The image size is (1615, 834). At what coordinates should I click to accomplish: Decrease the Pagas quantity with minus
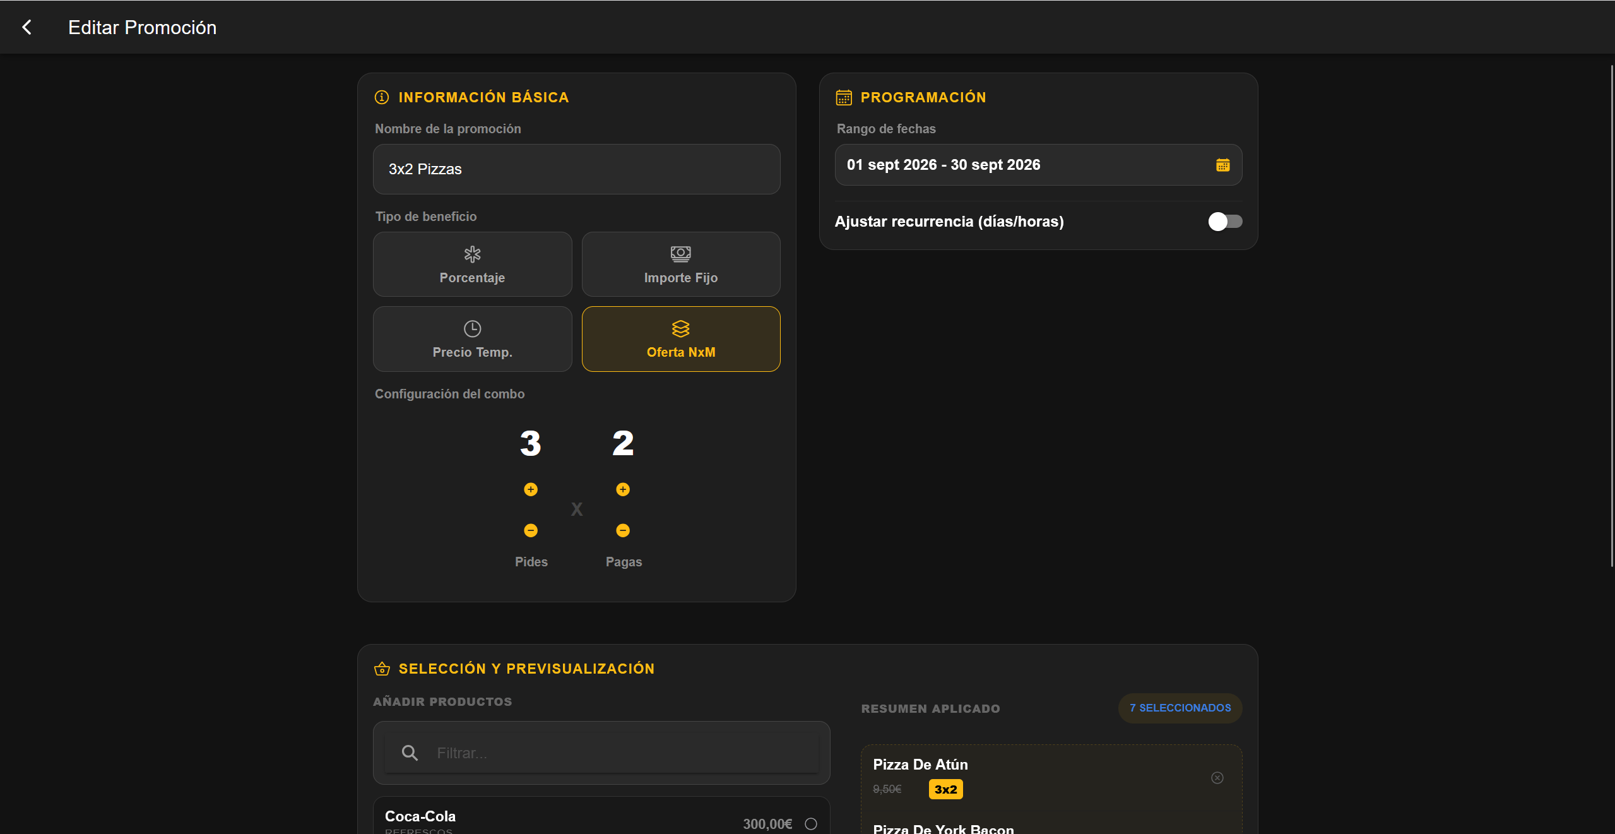pyautogui.click(x=623, y=530)
